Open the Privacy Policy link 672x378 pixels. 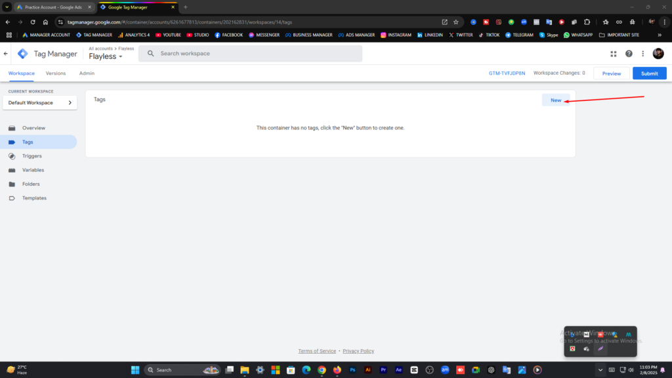[358, 351]
